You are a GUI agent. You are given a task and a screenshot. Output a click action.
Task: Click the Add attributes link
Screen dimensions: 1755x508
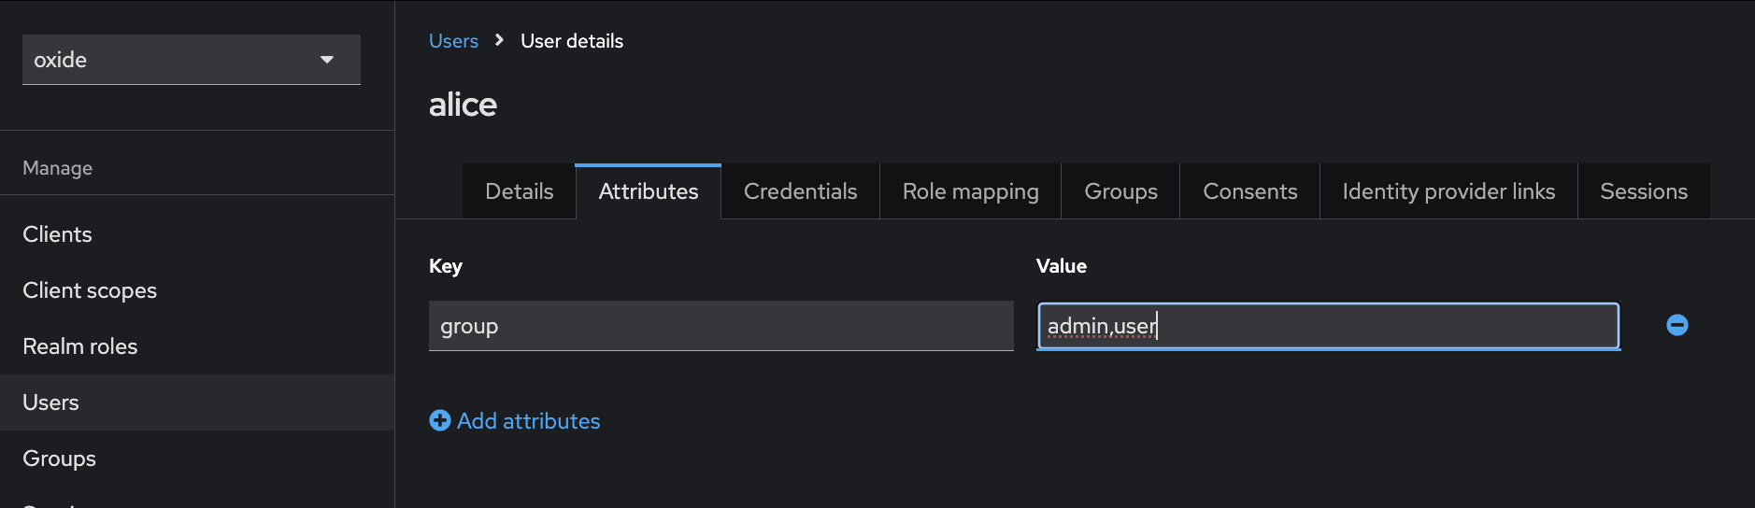pos(528,421)
